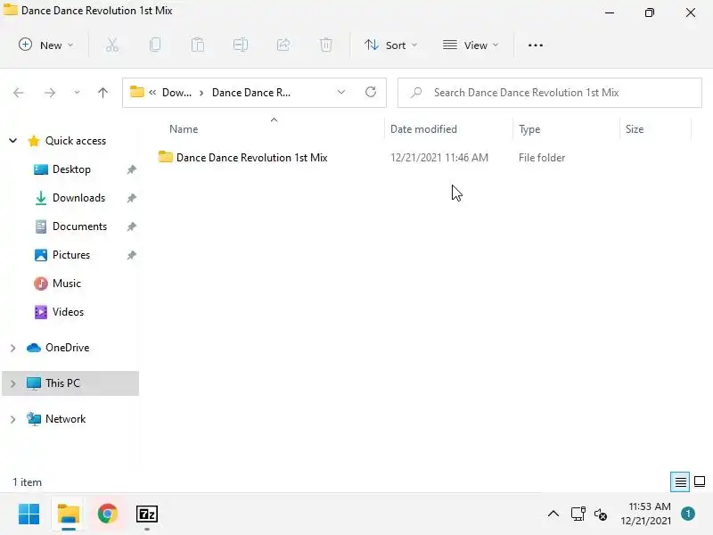
Task: Open Pictures in the sidebar
Action: click(x=71, y=255)
